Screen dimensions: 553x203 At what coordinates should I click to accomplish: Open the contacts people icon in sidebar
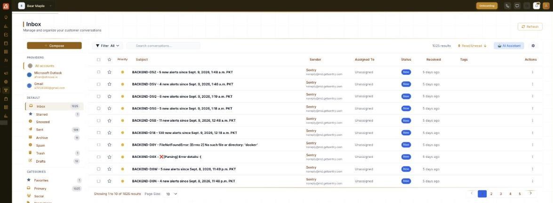point(6,60)
